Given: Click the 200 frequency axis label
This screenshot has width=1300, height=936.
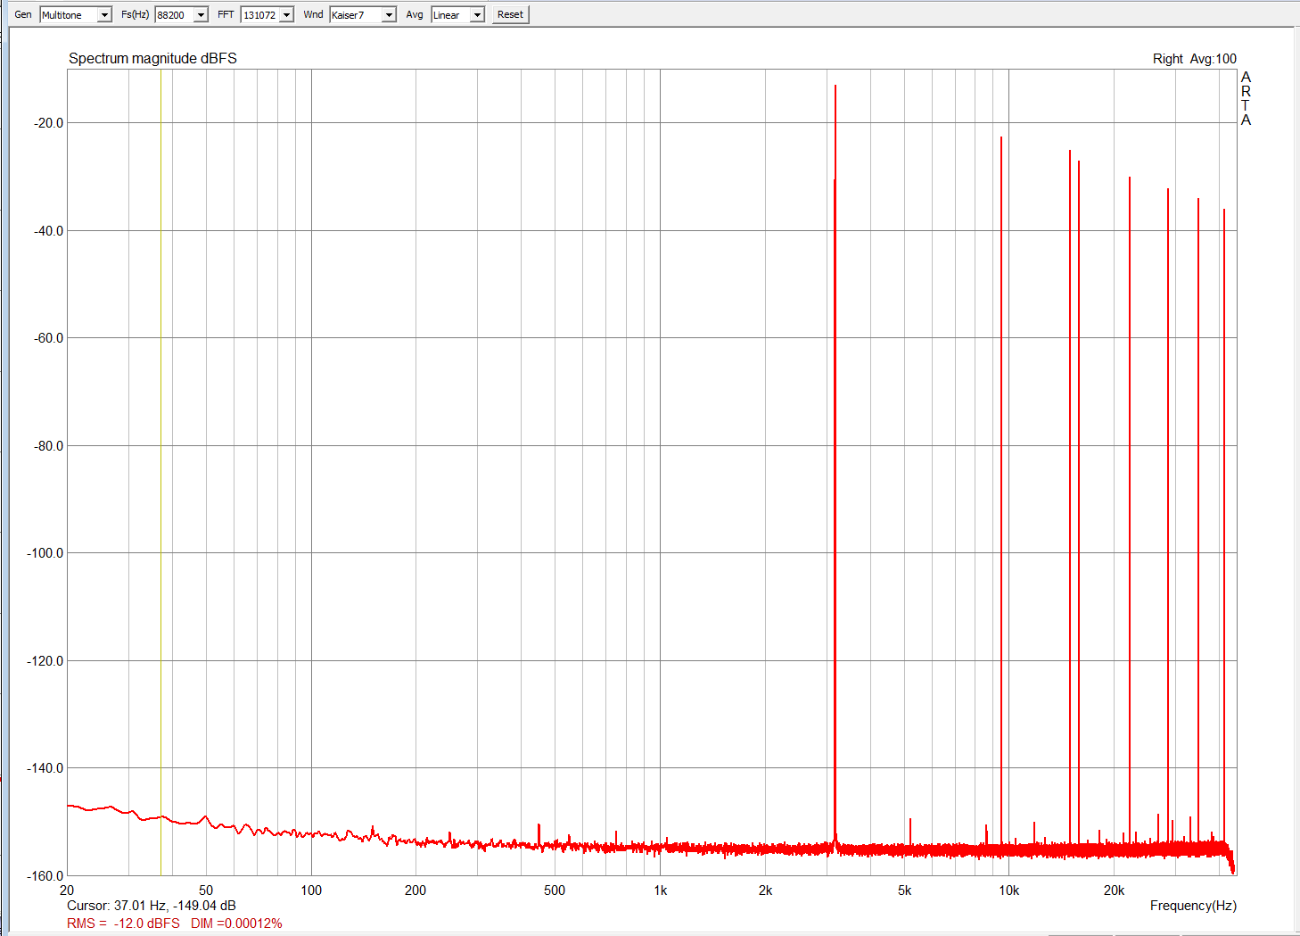Looking at the screenshot, I should pos(416,890).
